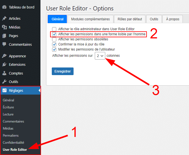This screenshot has height=155, width=189.
Task: Switch to Modules complémentaires tab
Action: tap(90, 19)
